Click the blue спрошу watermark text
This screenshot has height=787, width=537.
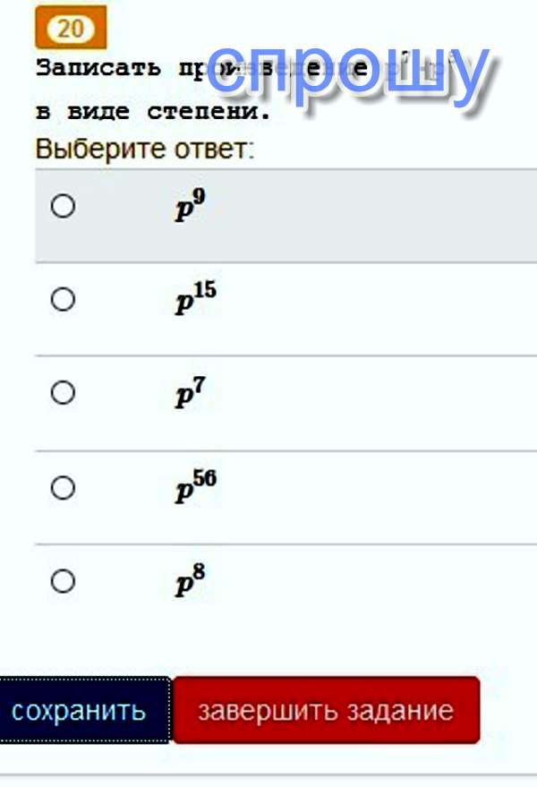coord(349,73)
